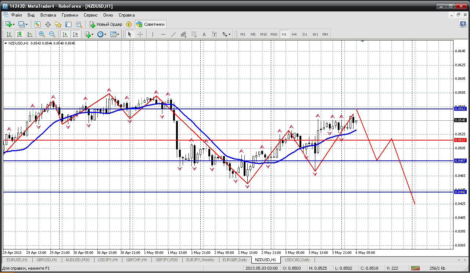
Task: Select the 0.8517 red level label
Action: [460, 140]
